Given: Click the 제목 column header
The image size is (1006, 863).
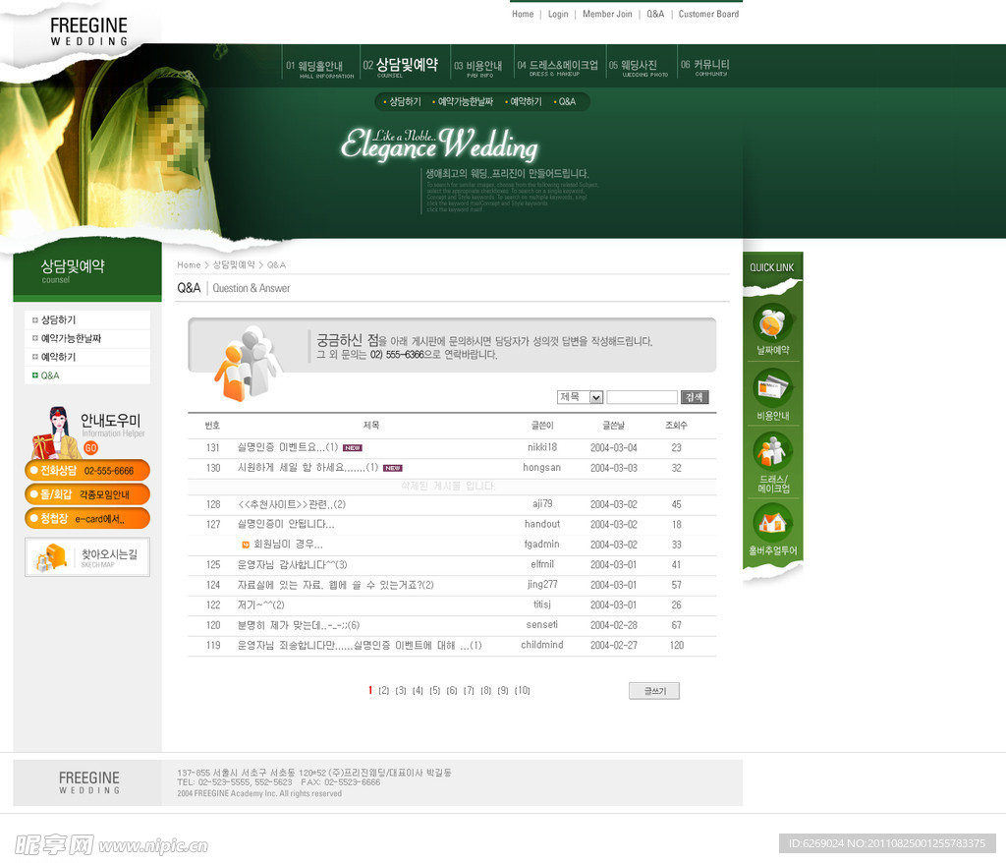Looking at the screenshot, I should 370,425.
